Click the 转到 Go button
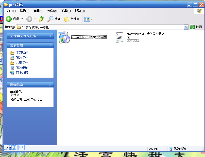The width and height of the screenshot is (205, 157). click(x=196, y=27)
